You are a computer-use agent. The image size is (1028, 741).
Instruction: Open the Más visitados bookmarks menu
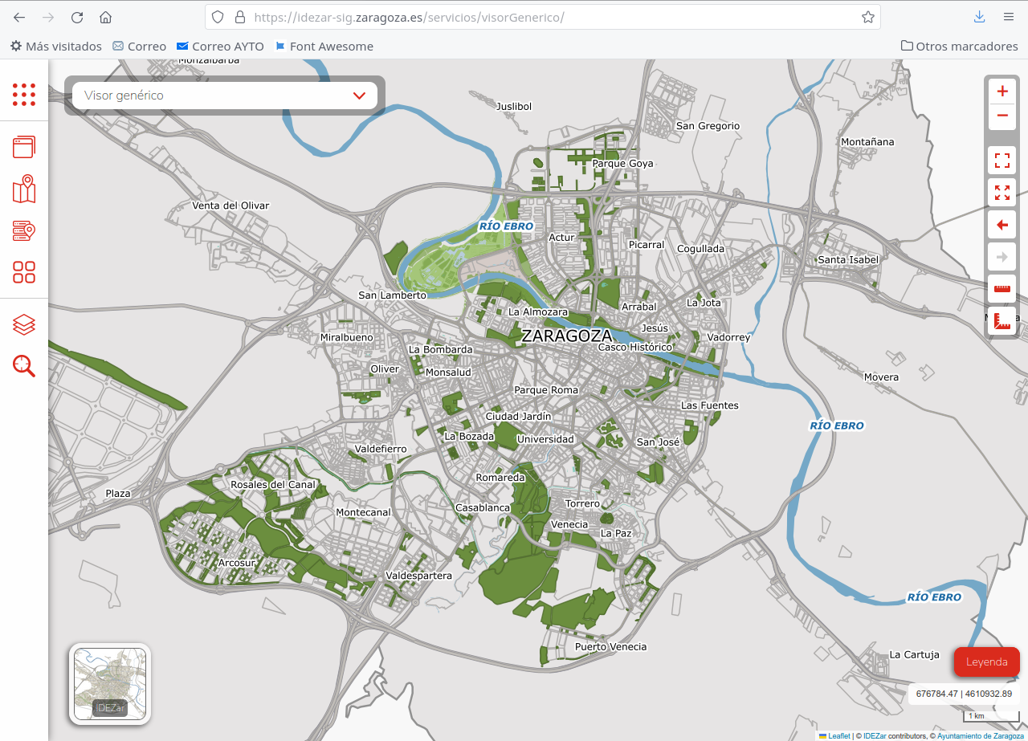tap(55, 46)
